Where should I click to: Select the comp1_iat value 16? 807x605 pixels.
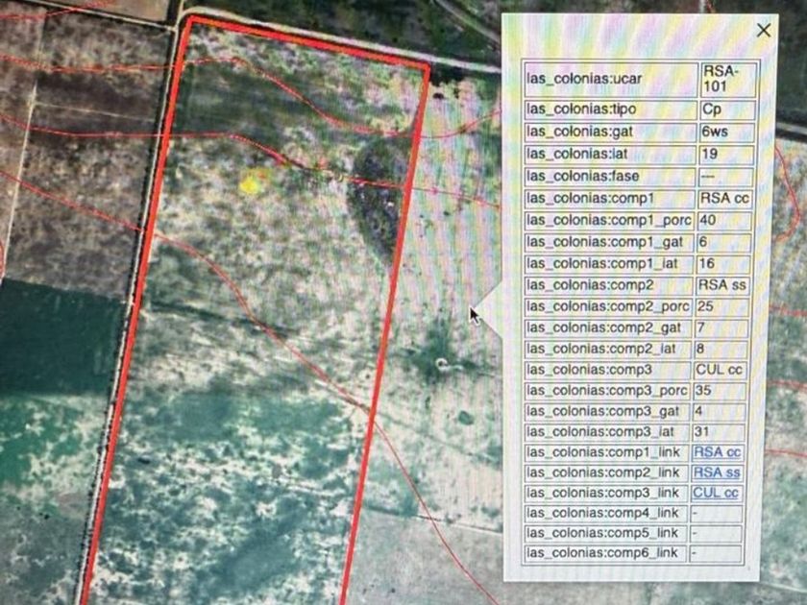pyautogui.click(x=706, y=263)
